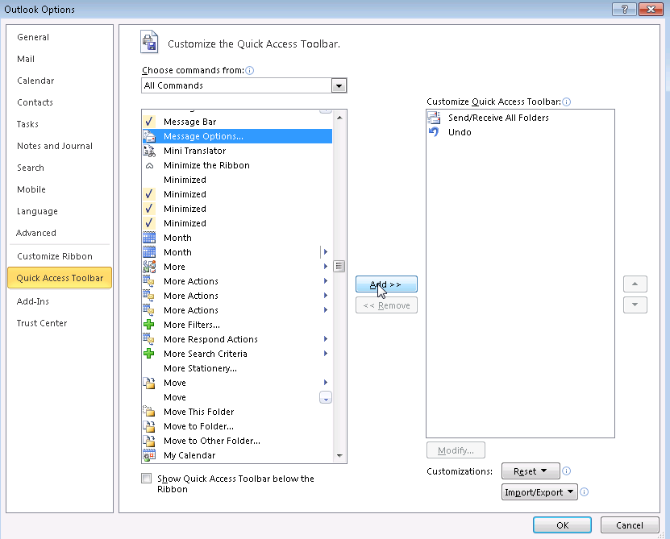Confirm with the OK button
Image resolution: width=670 pixels, height=539 pixels.
coord(562,525)
